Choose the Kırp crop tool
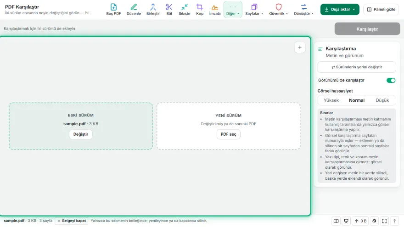This screenshot has width=404, height=227. coord(200,10)
